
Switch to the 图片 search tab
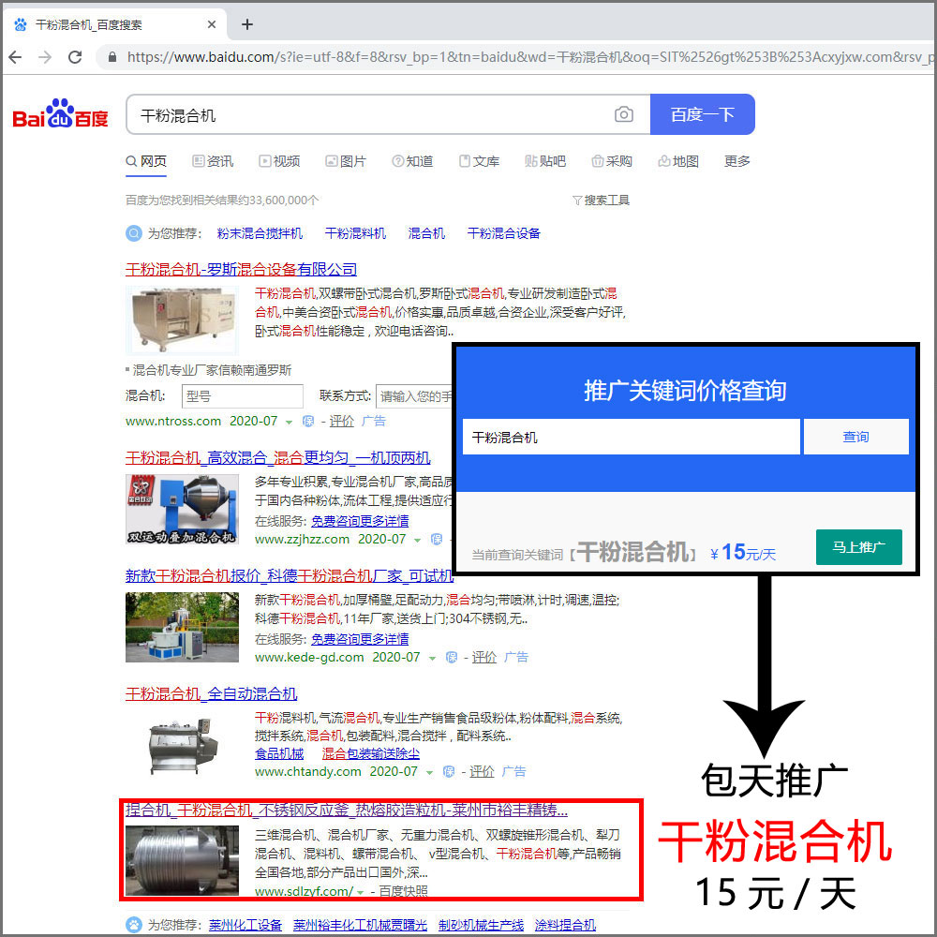click(x=345, y=161)
